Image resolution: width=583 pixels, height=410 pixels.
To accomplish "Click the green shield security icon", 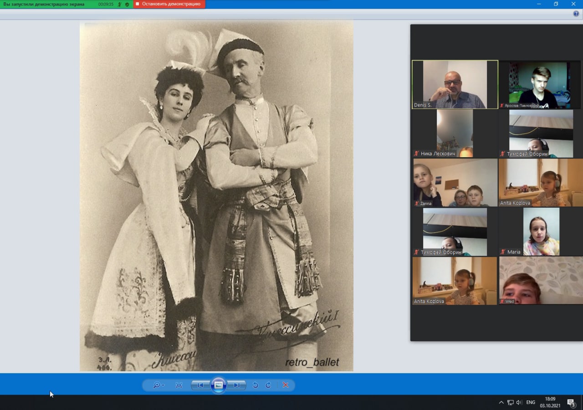I will click(127, 4).
